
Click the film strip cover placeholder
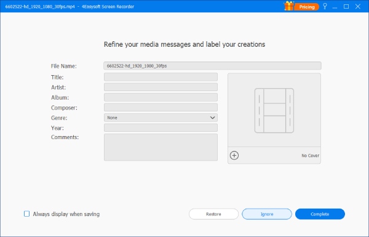(x=274, y=110)
